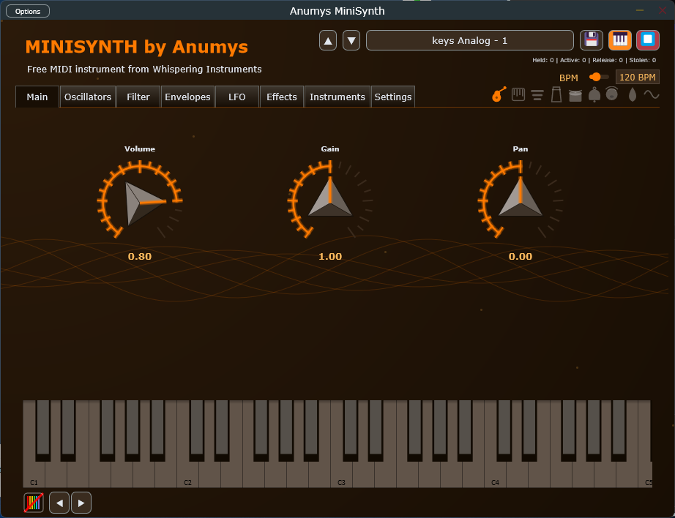
Task: Click the 120 BPM tempo field
Action: coord(637,77)
